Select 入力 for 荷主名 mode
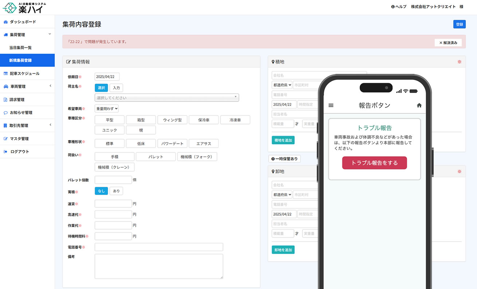This screenshot has height=289, width=477. point(116,88)
